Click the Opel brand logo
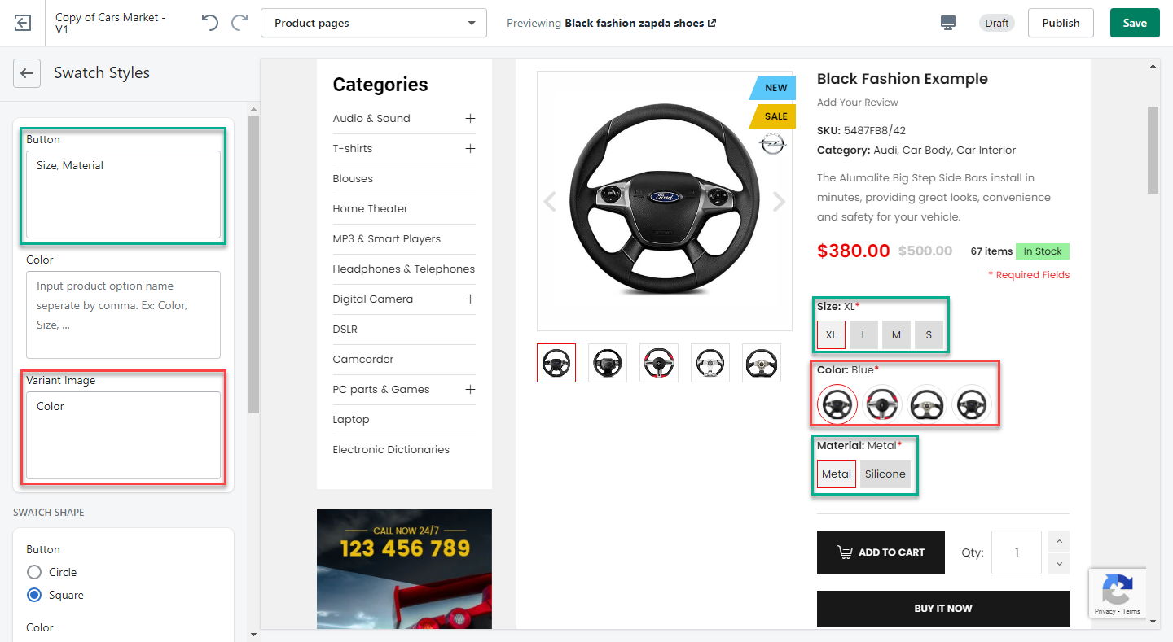Image resolution: width=1173 pixels, height=642 pixels. point(772,145)
